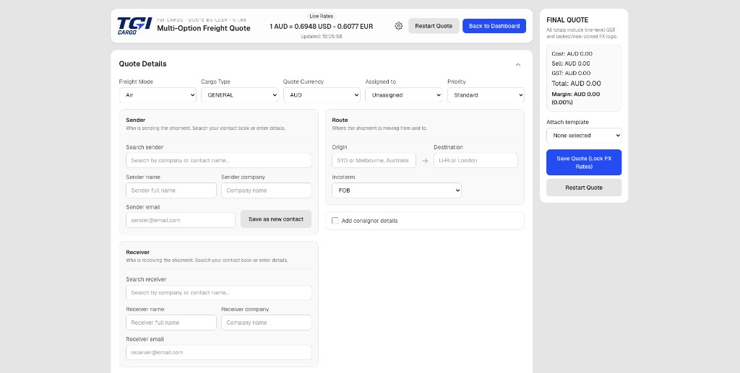Open the Priority dropdown
Viewport: 740px width, 373px height.
(x=486, y=95)
